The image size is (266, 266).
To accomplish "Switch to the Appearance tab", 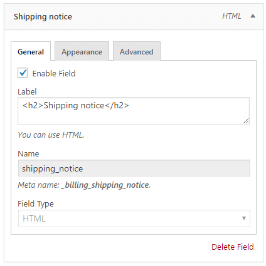I will (82, 51).
